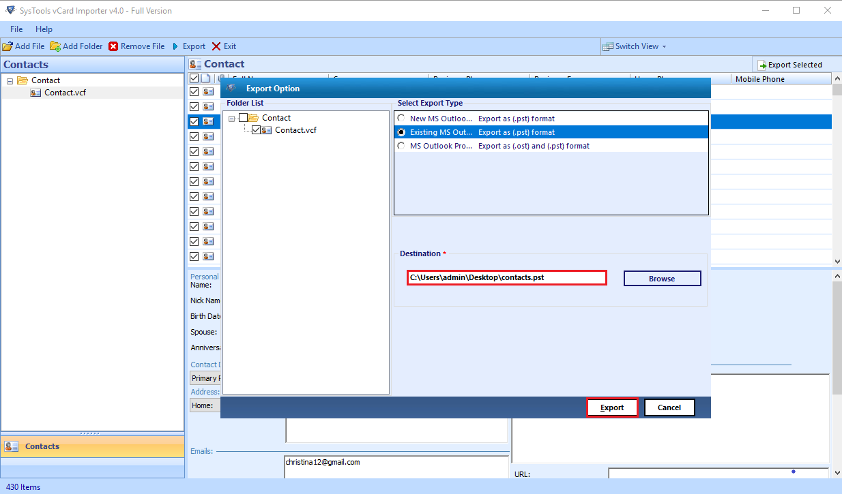Viewport: 842px width, 494px height.
Task: Click details pane scrollbar down arrow
Action: click(x=837, y=473)
